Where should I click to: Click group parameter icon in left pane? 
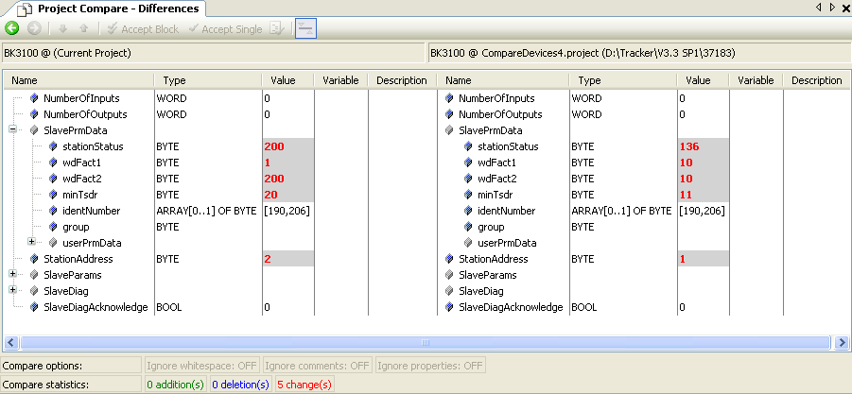point(53,227)
